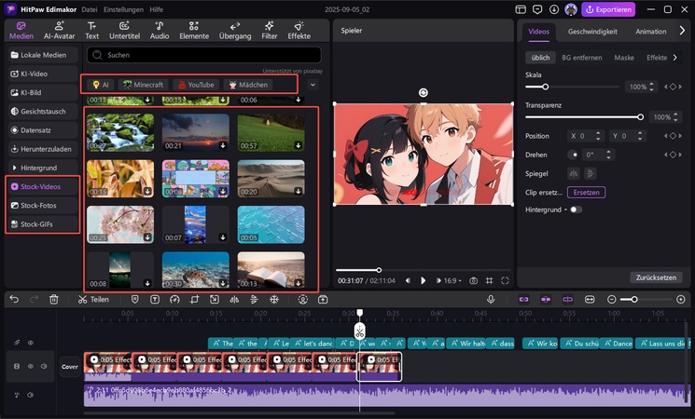The image size is (695, 419).
Task: Click the scissors icon on the playhead
Action: [x=359, y=331]
